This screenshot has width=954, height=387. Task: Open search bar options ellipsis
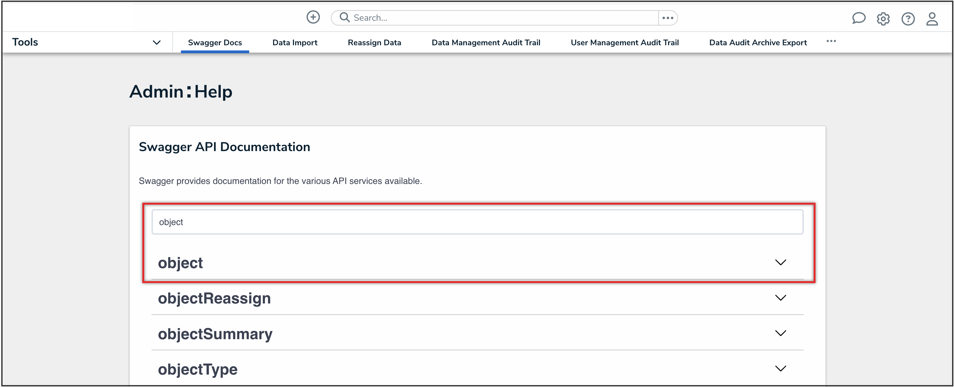pos(667,18)
